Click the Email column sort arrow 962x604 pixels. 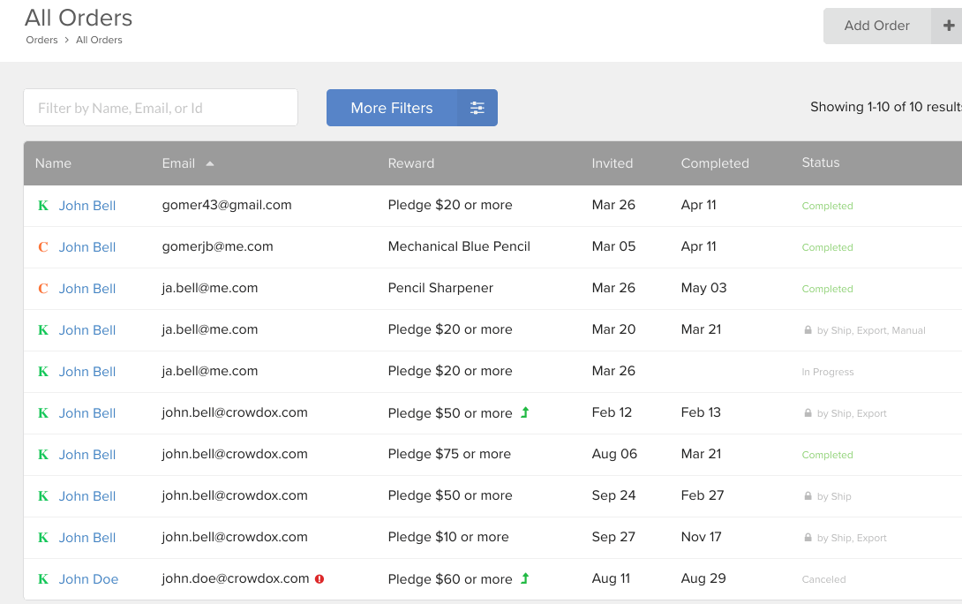pos(210,163)
